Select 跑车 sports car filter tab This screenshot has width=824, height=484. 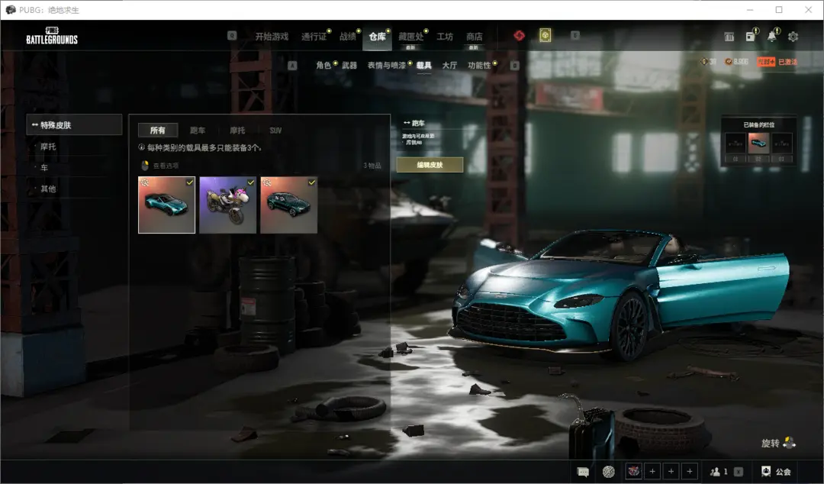tap(198, 130)
